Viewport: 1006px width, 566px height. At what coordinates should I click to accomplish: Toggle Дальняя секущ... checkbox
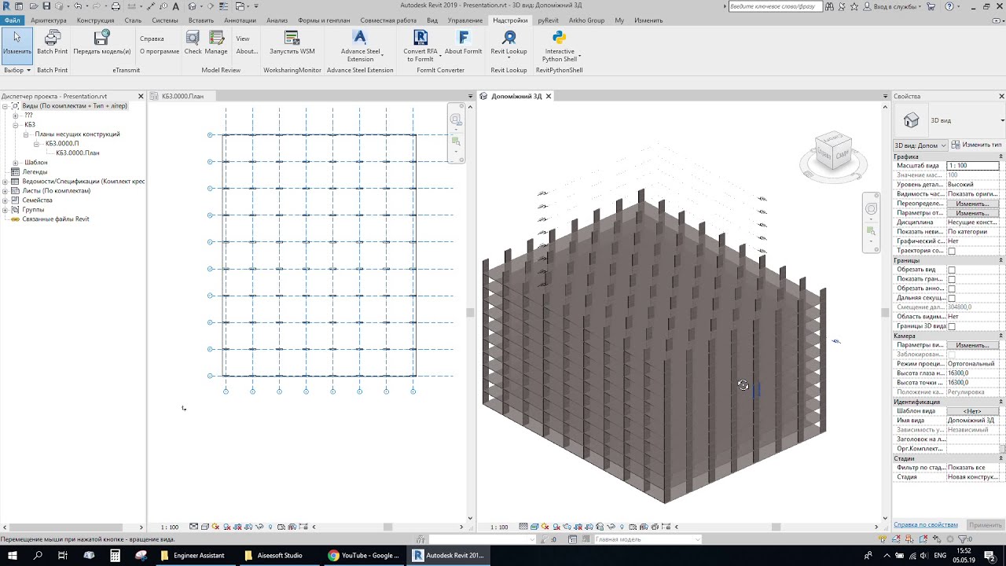[x=952, y=298]
